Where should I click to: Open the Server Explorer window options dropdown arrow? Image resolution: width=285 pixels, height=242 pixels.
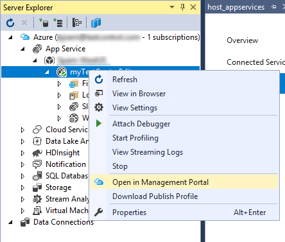pos(172,7)
